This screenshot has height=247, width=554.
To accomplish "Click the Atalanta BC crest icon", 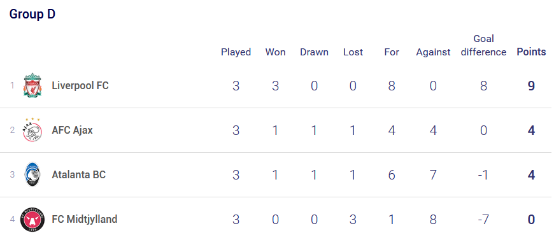I will [x=32, y=174].
